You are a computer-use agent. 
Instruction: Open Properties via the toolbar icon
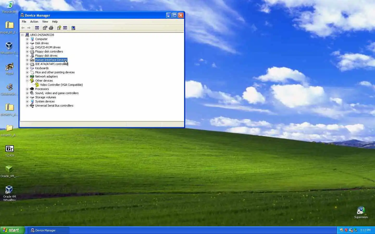45,28
